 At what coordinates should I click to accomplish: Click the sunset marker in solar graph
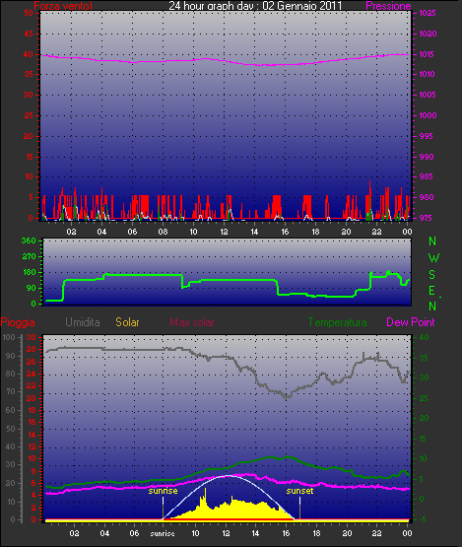pos(299,491)
